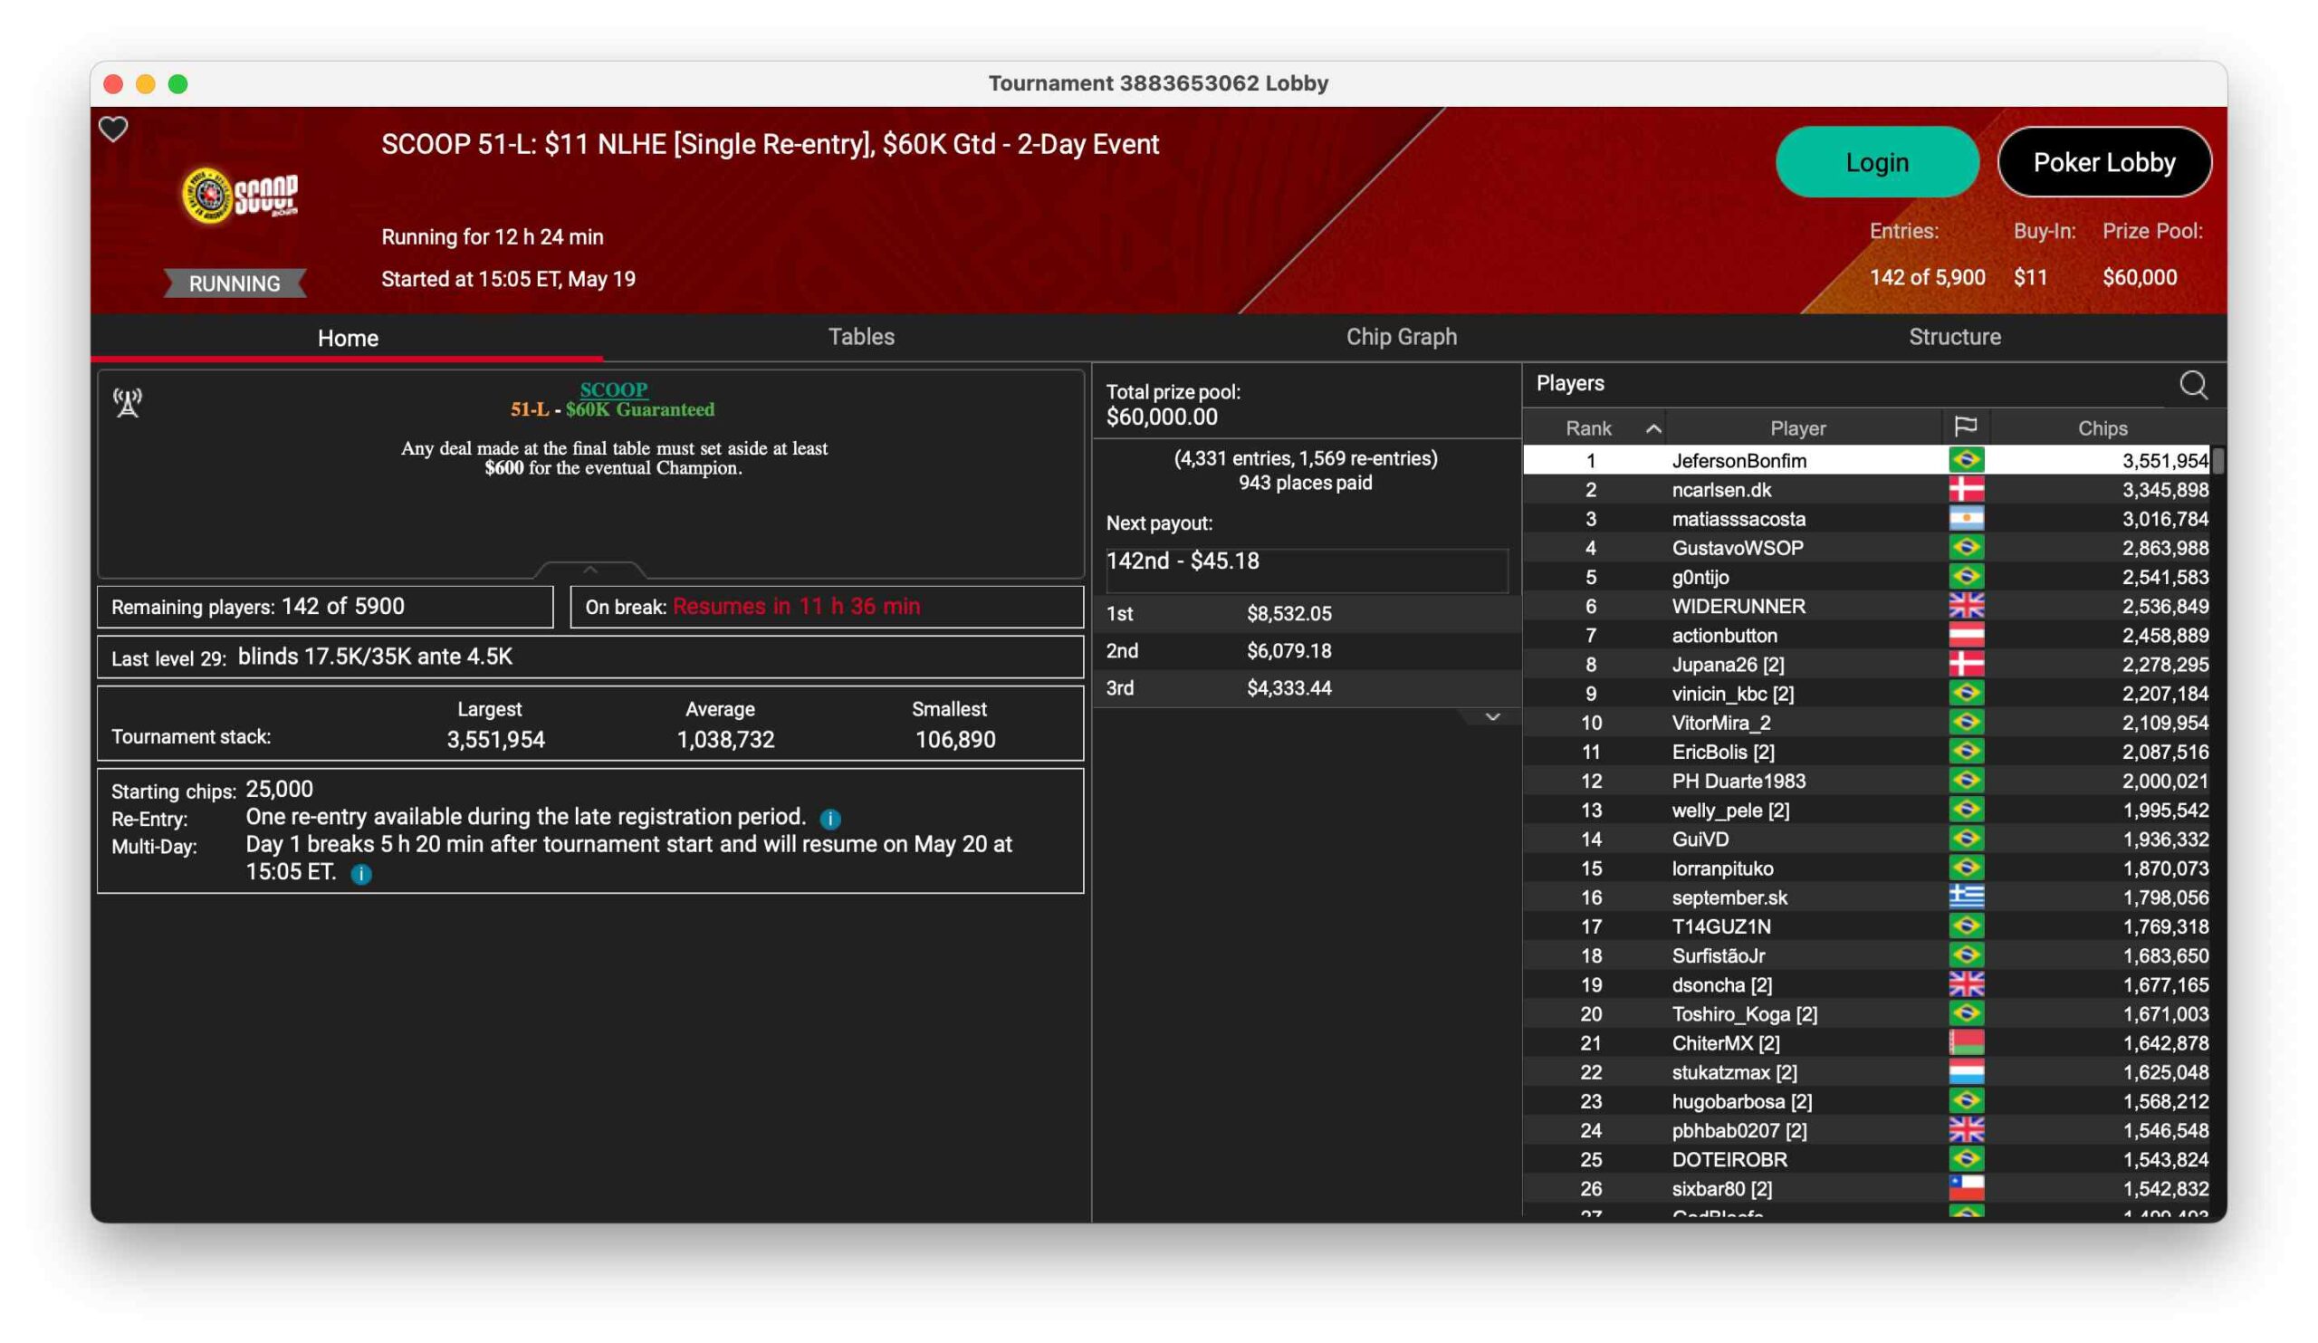
Task: Click JefersonBonfim's Brazil flag icon
Action: pos(1966,460)
